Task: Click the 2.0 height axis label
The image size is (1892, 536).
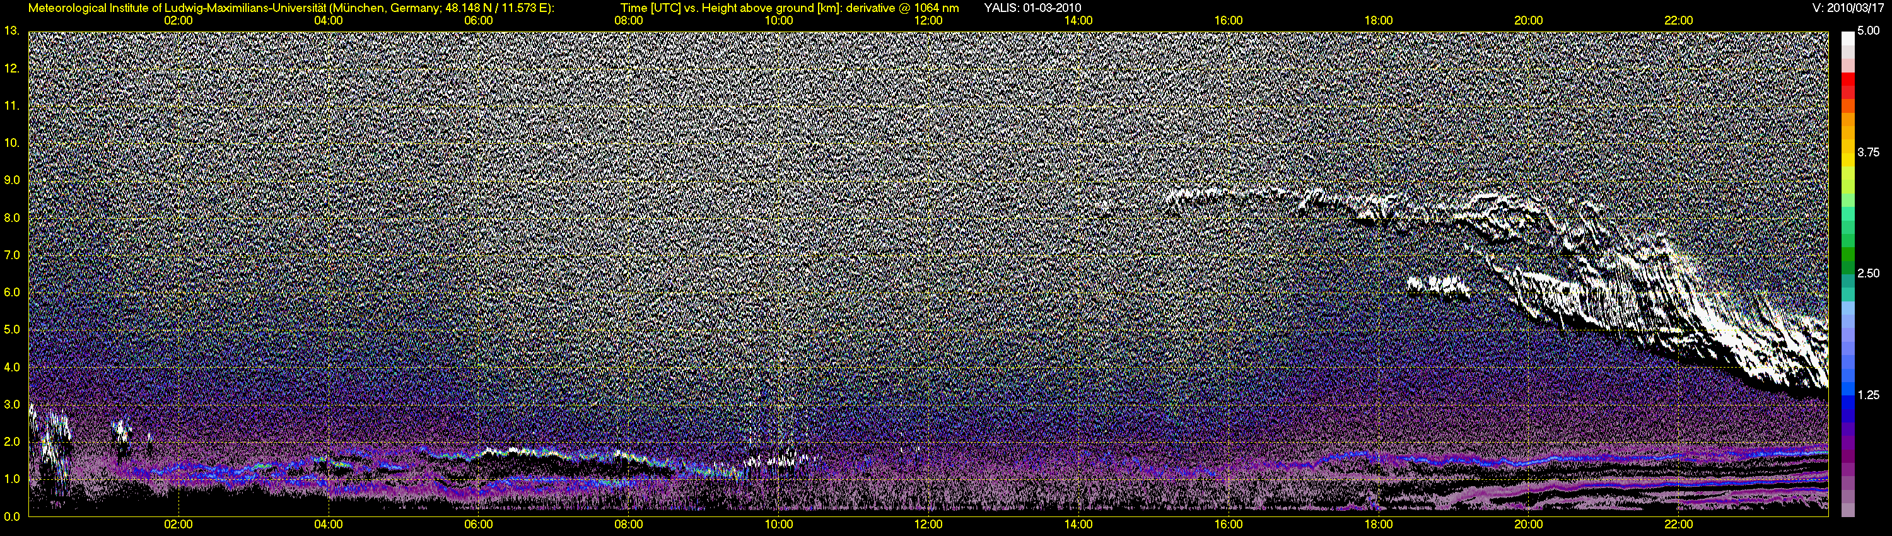Action: (12, 442)
